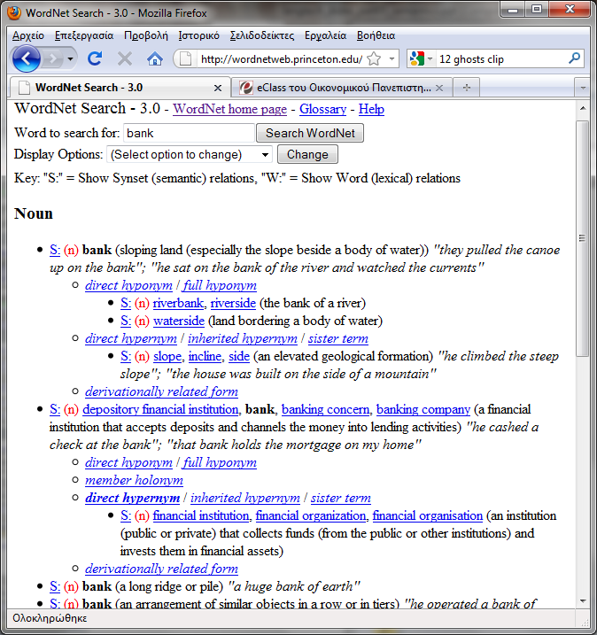This screenshot has height=635, width=597.
Task: Collapse the 'sloping land' synset via S: link
Action: click(55, 250)
